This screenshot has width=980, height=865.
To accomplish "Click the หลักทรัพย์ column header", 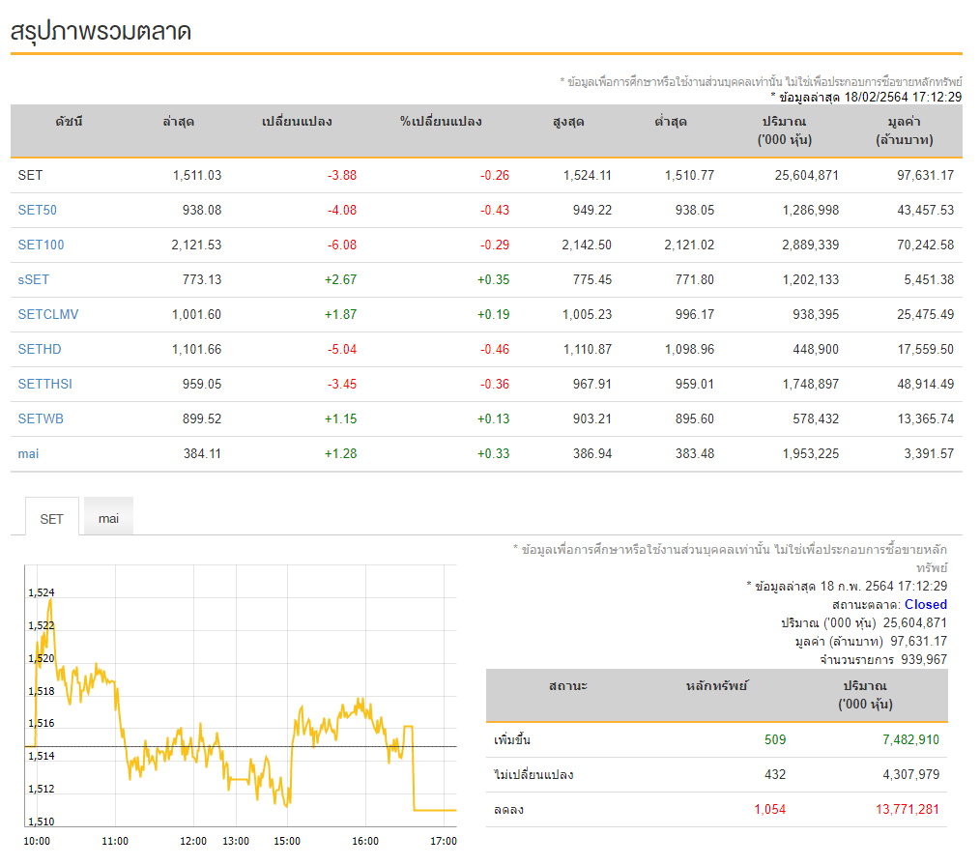I will [x=717, y=686].
